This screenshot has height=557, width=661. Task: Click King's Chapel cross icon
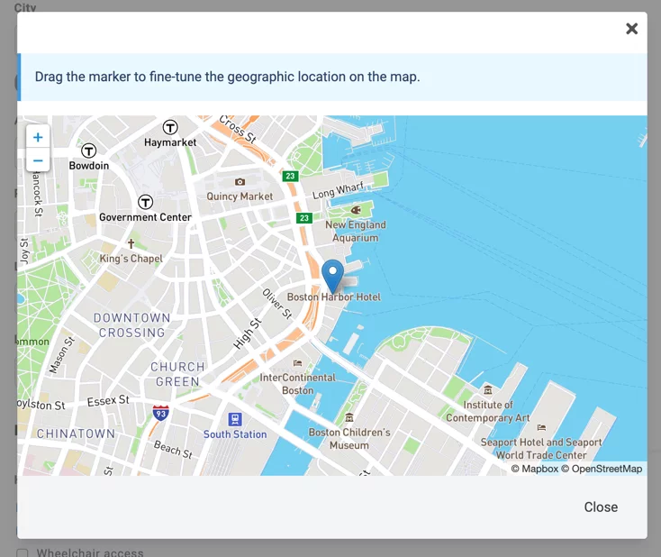(x=131, y=244)
